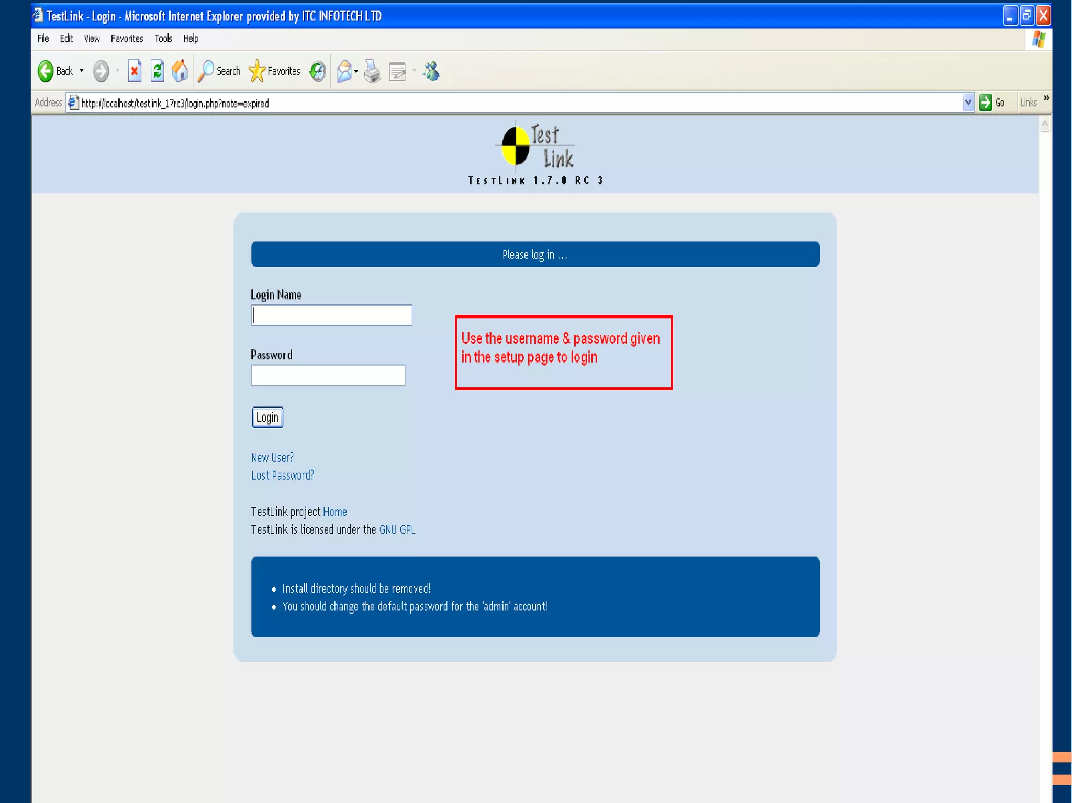This screenshot has width=1072, height=803.
Task: Expand the Links toolbar chevron
Action: click(1046, 98)
